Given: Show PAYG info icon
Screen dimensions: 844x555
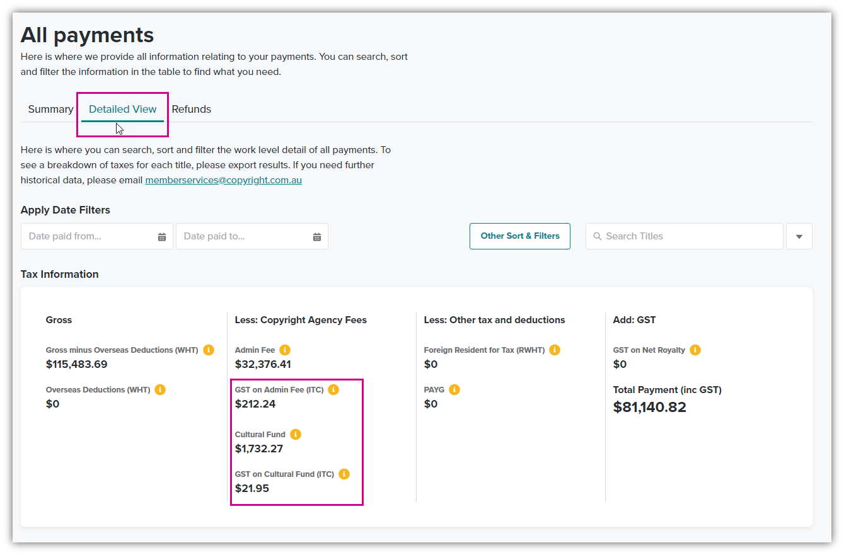Looking at the screenshot, I should pos(454,389).
